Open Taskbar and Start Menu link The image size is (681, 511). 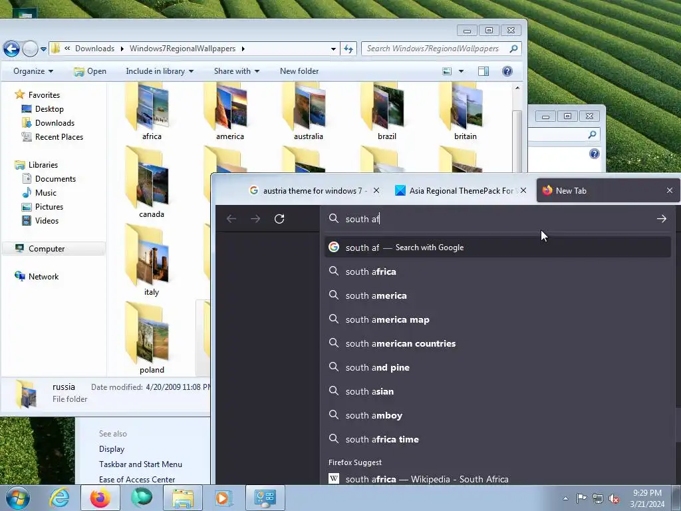coord(140,464)
